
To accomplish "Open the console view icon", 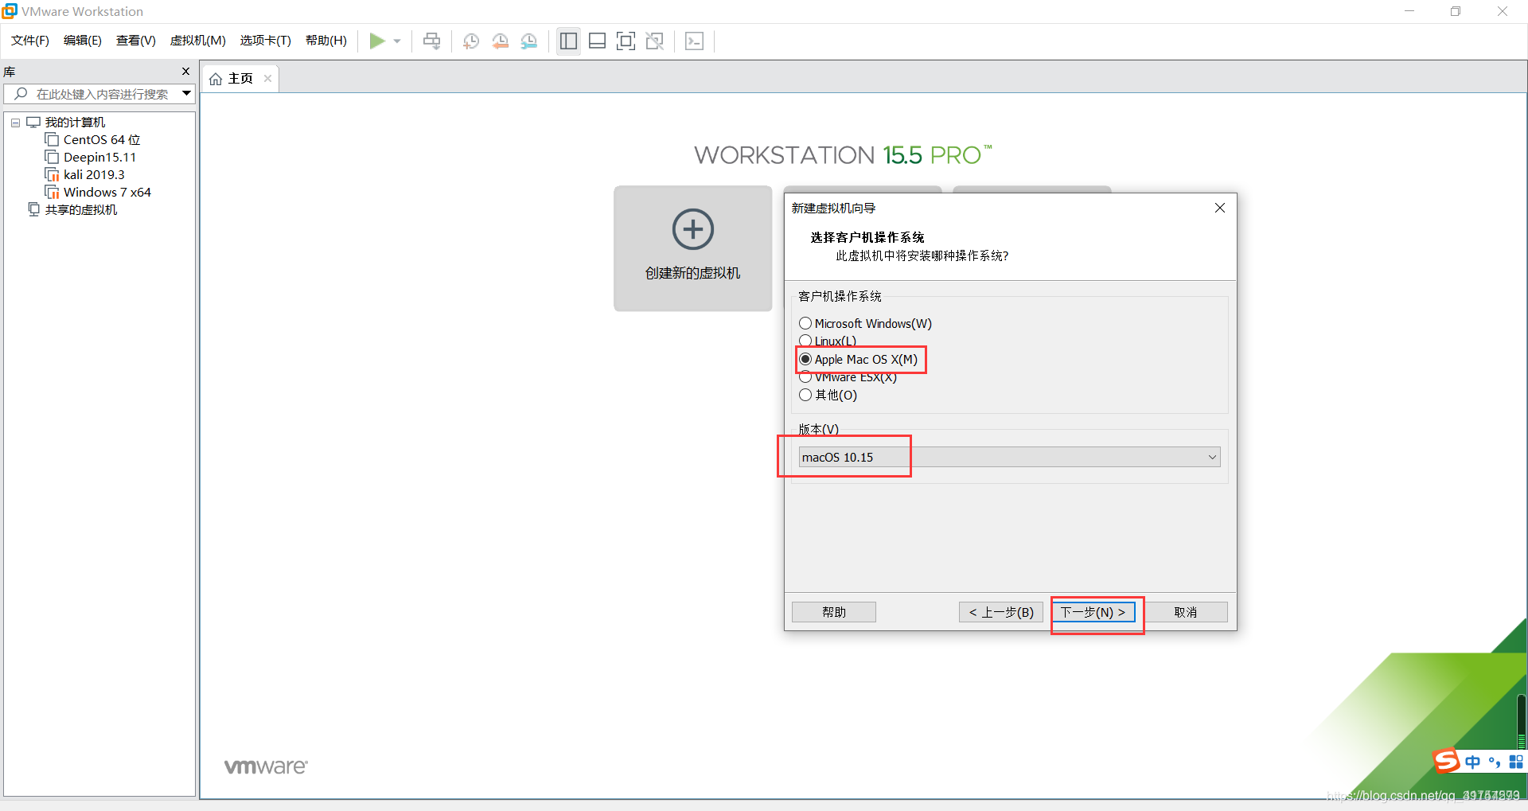I will click(694, 41).
